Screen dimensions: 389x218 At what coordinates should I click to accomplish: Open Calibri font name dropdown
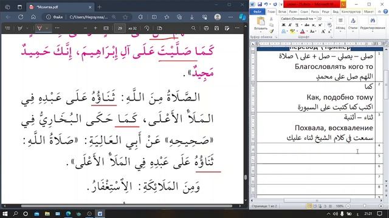315,19
